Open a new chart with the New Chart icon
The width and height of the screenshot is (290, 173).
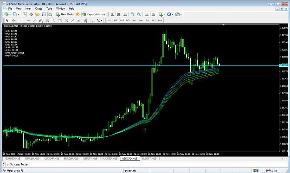coord(6,14)
